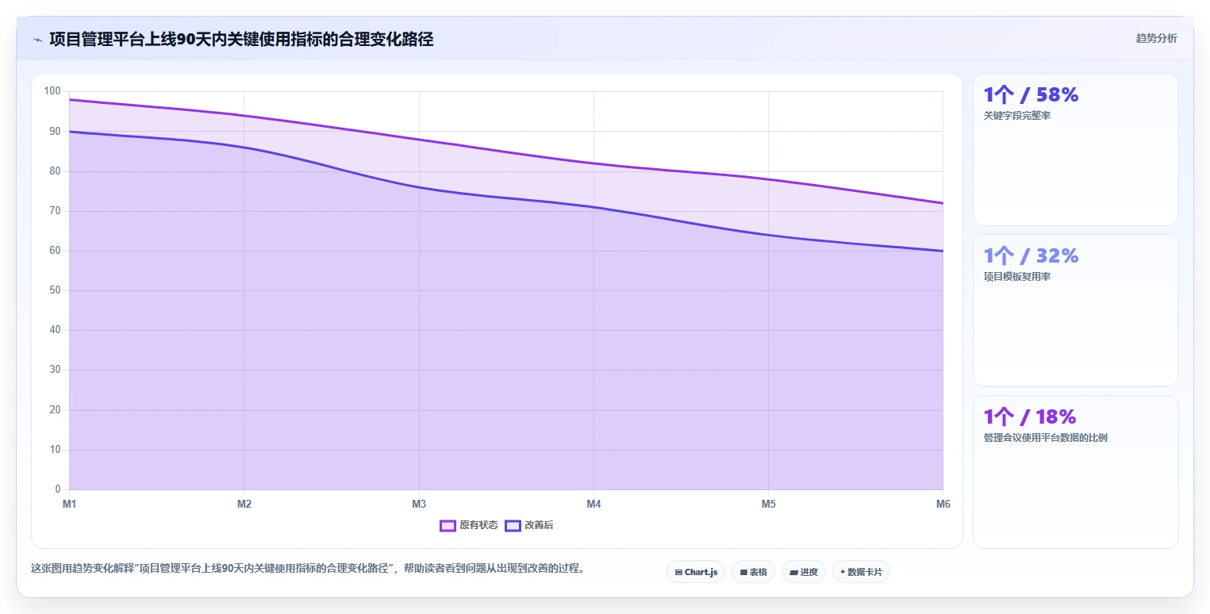The width and height of the screenshot is (1210, 614).
Task: Click the chart title heading text
Action: pyautogui.click(x=241, y=39)
